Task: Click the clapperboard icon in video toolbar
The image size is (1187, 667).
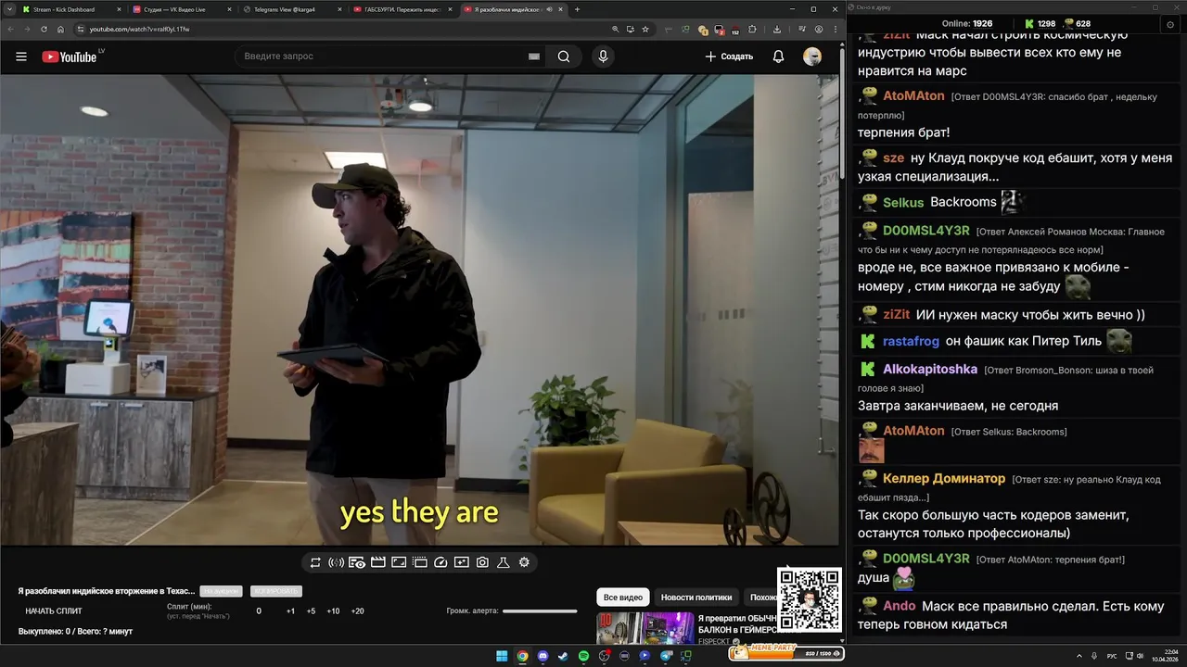Action: click(x=377, y=562)
